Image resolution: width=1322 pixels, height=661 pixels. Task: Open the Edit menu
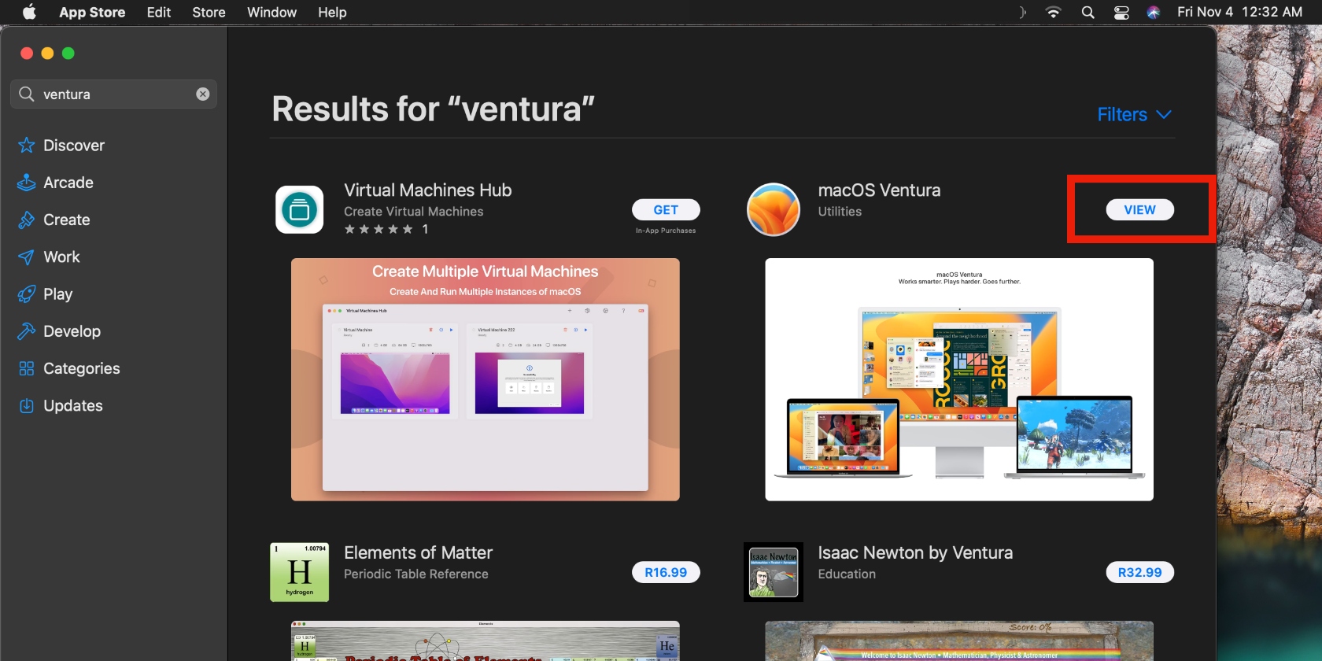(x=159, y=12)
